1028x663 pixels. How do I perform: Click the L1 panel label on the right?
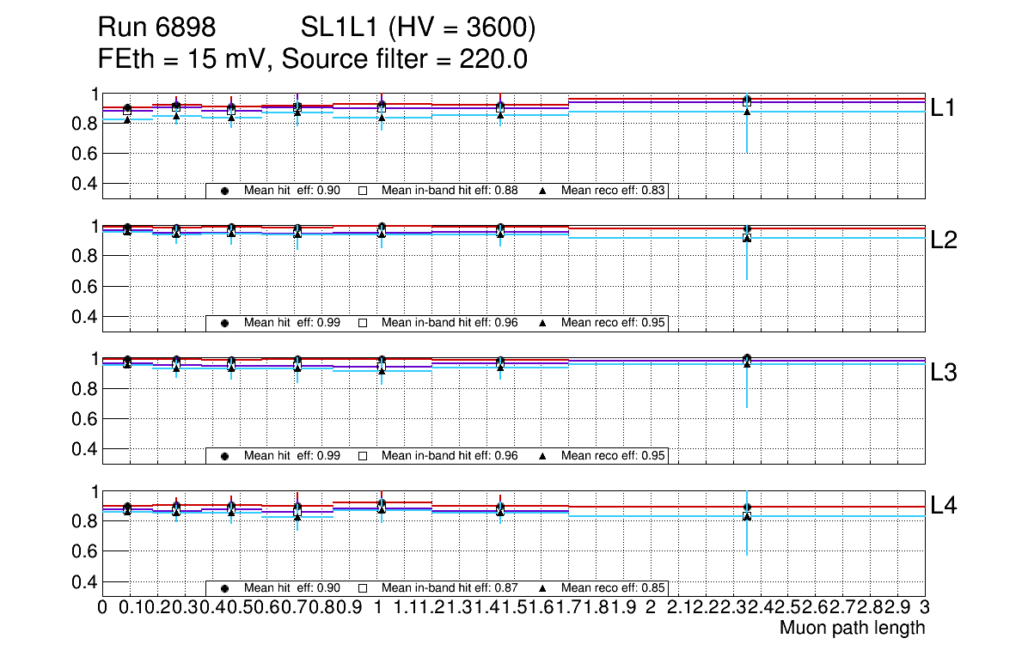click(944, 108)
